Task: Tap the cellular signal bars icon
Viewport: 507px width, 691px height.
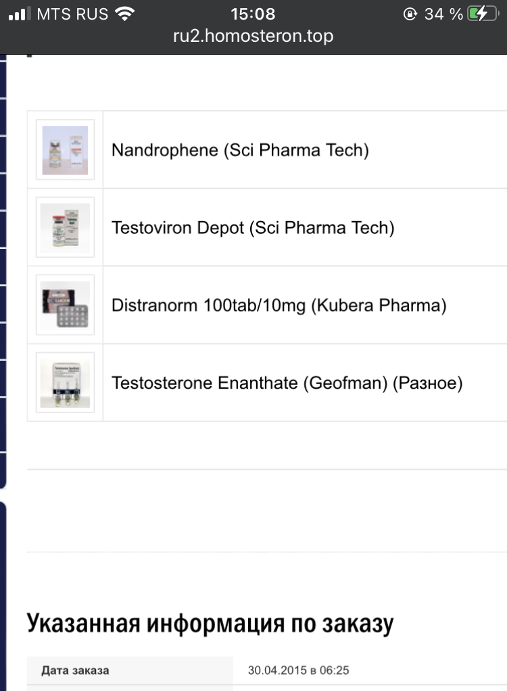Action: [19, 14]
